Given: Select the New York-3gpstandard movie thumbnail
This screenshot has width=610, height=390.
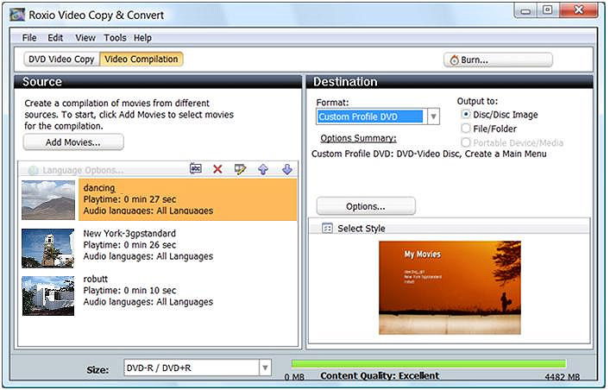Looking at the screenshot, I should pos(48,248).
